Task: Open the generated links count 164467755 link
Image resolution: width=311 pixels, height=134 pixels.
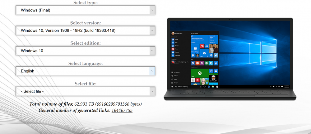Action: [122, 110]
